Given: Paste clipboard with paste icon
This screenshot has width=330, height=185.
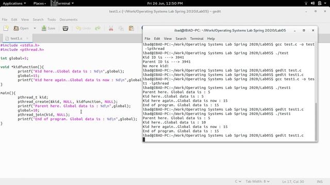Looking at the screenshot, I should coord(131,28).
